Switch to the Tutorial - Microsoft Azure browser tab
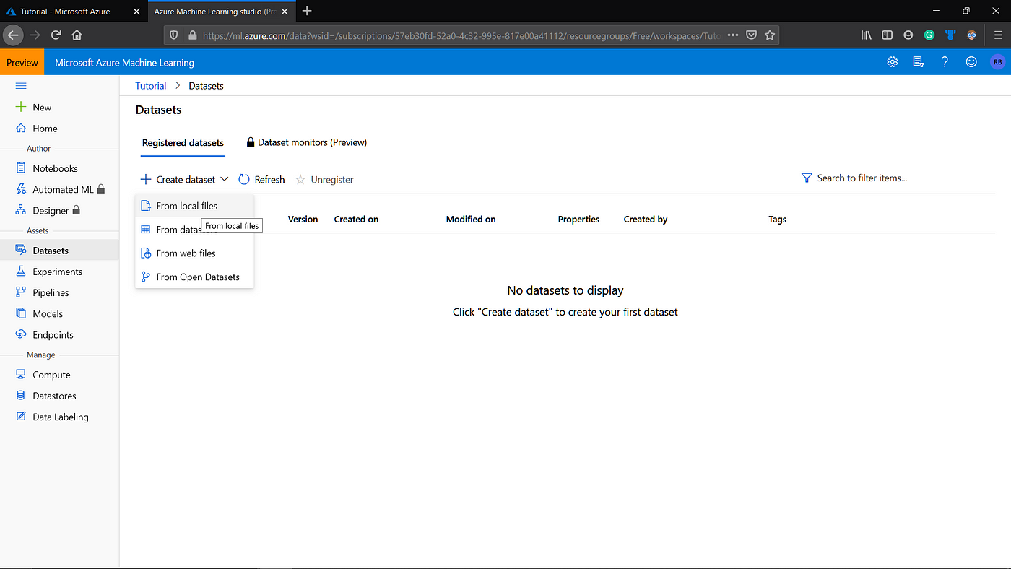Viewport: 1011px width, 569px height. click(65, 12)
